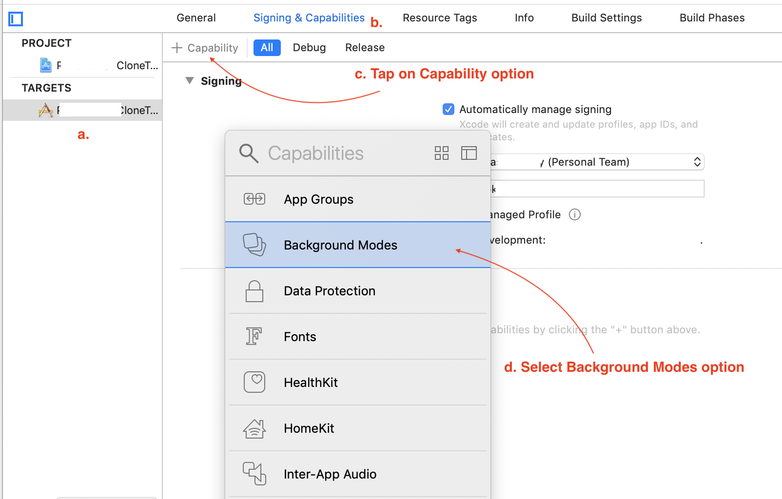This screenshot has width=782, height=499.
Task: Select the All configuration filter
Action: (x=267, y=48)
